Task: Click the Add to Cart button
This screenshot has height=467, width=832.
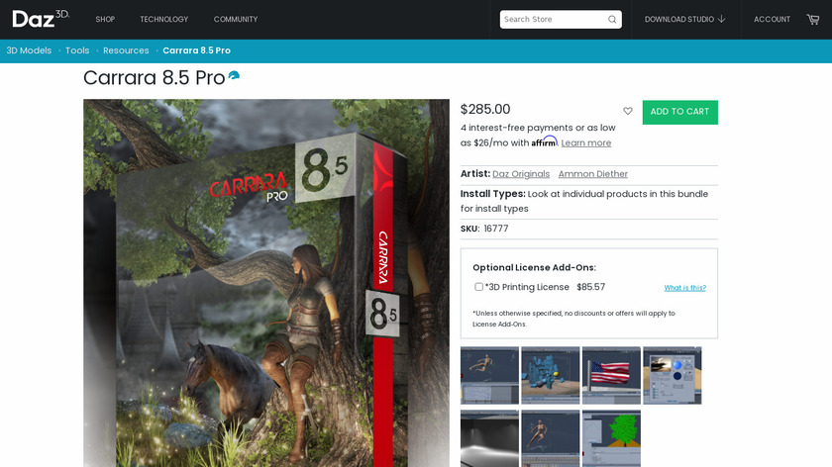Action: 679,112
